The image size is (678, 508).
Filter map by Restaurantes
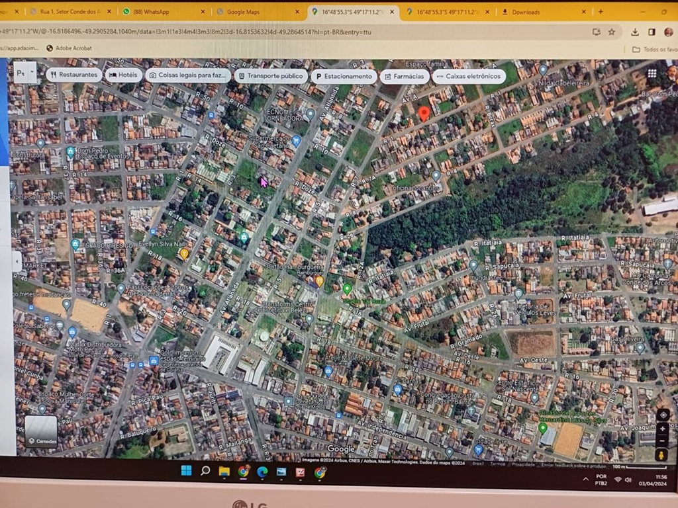(74, 75)
